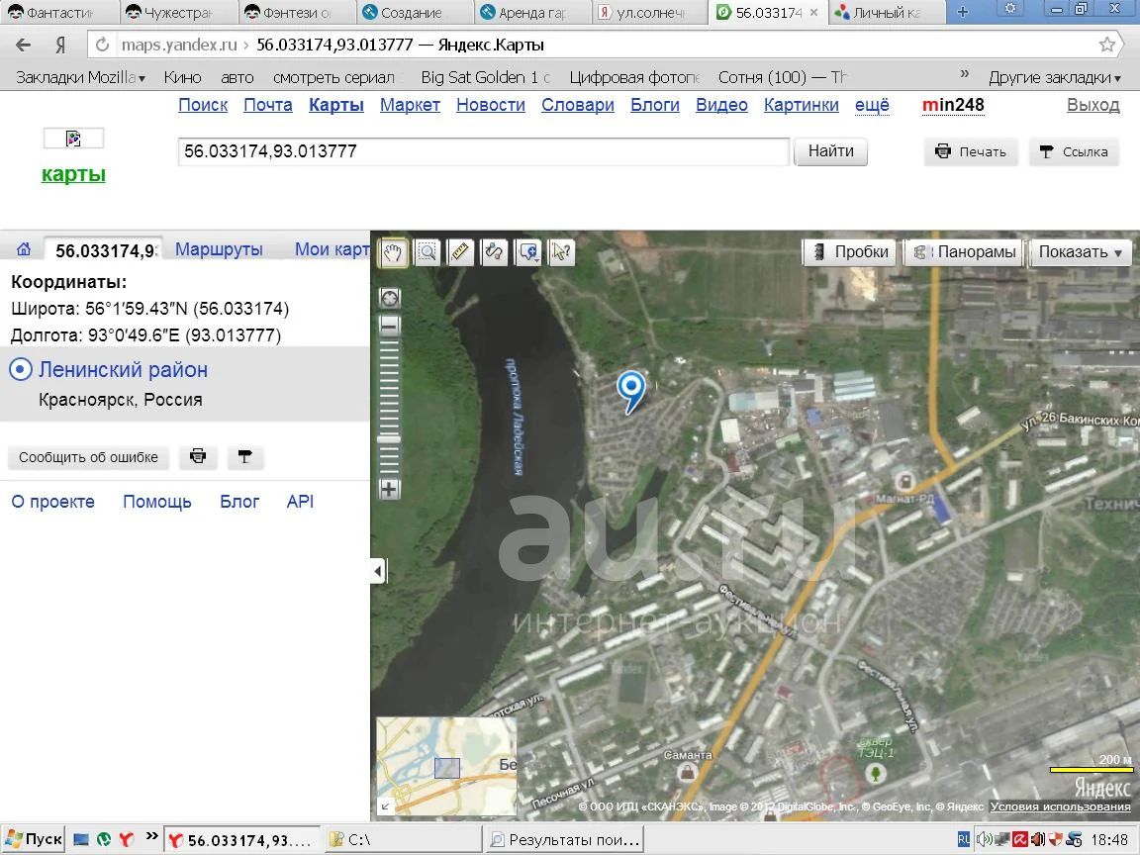
Task: Click the blue location marker pin
Action: tap(630, 393)
